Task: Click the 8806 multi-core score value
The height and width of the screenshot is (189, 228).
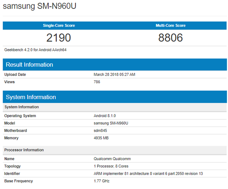Action: [x=171, y=38]
